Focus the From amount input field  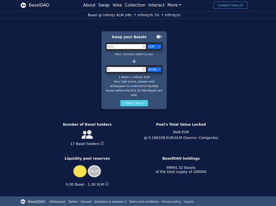click(126, 47)
